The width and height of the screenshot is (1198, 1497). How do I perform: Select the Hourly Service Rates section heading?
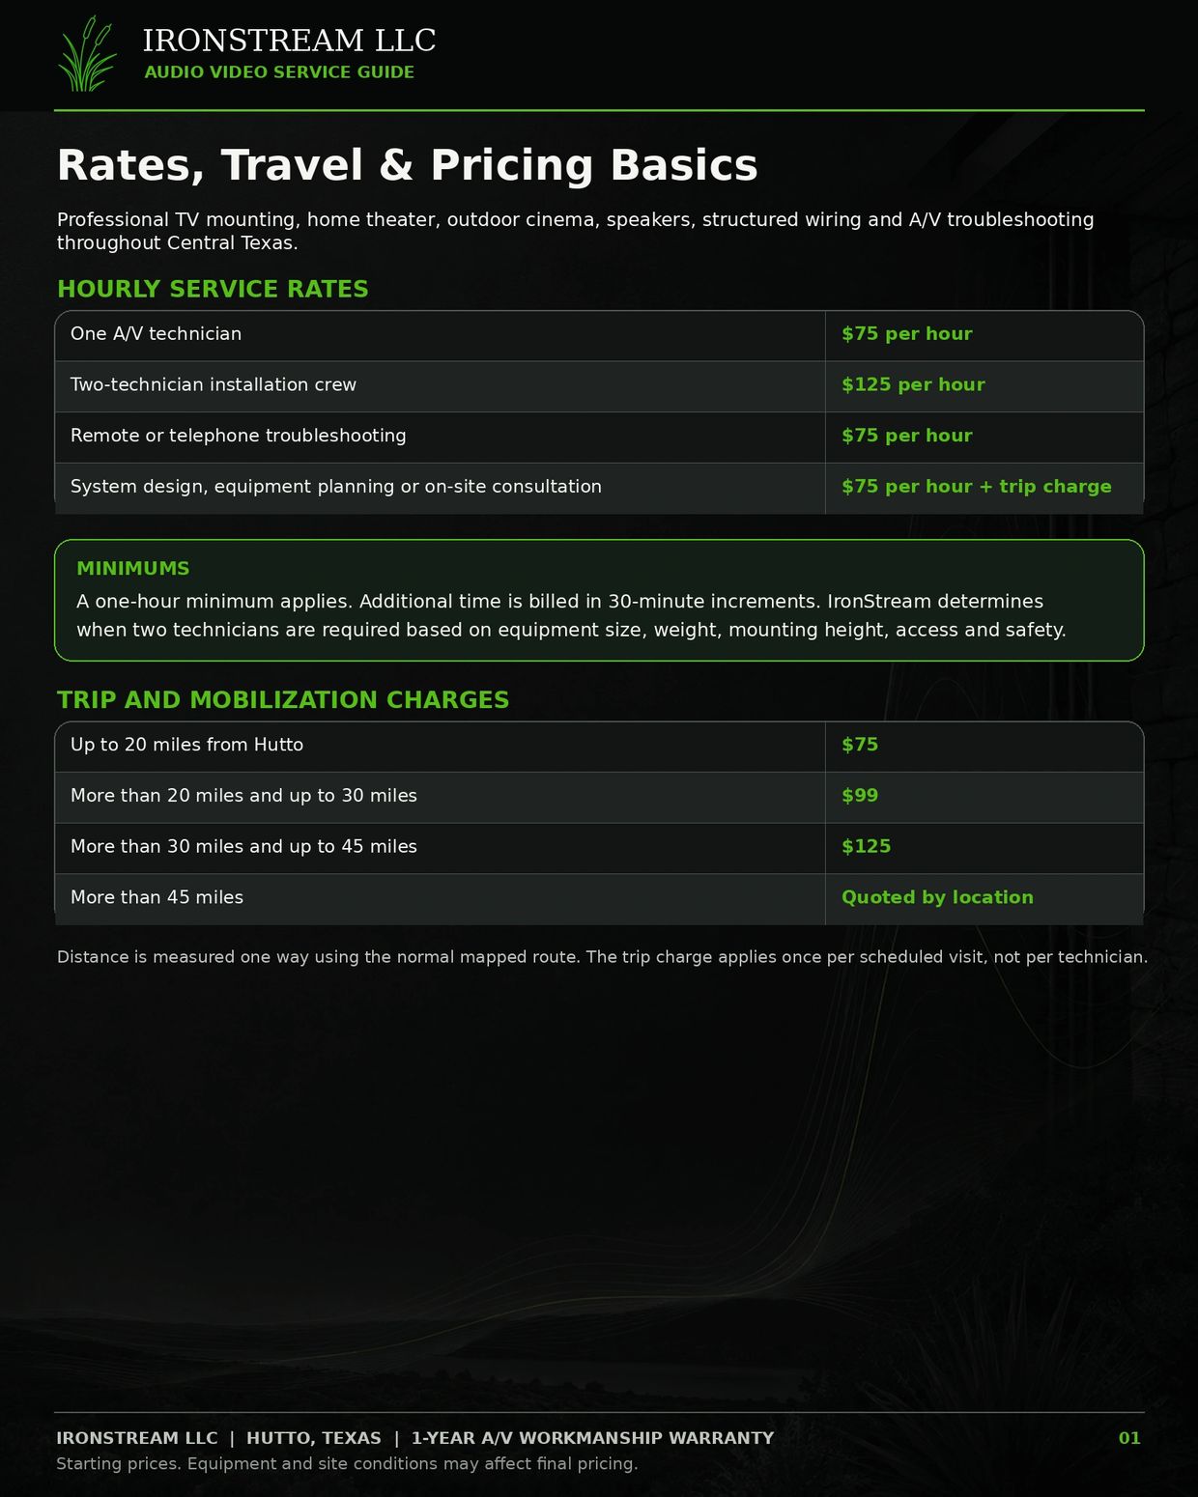pos(213,289)
